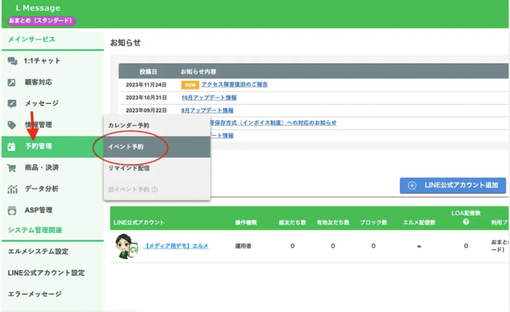Click the 予約管理 calendar icon
Image resolution: width=510 pixels, height=312 pixels.
tap(12, 146)
